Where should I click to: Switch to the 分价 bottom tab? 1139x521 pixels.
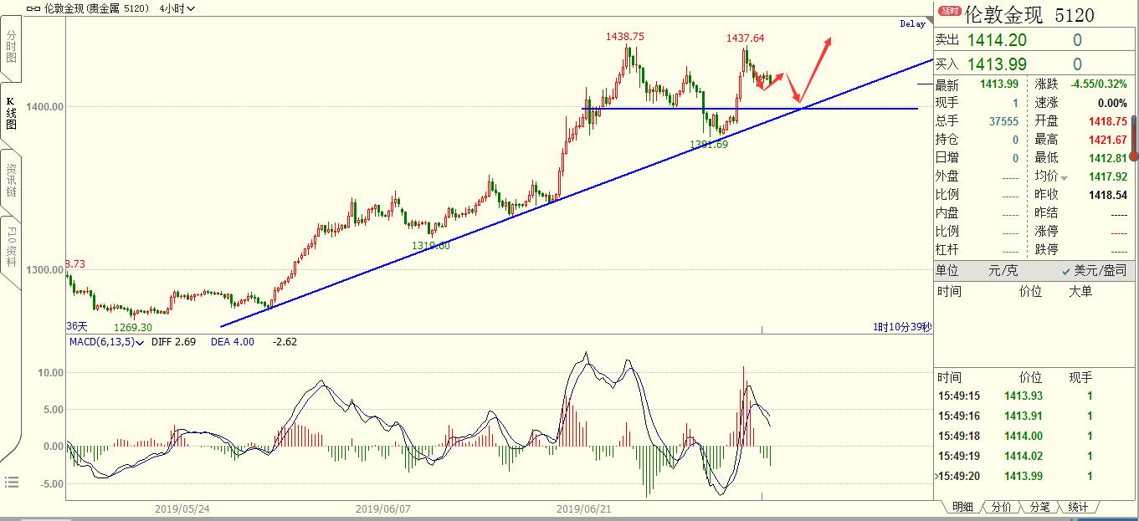point(1001,507)
